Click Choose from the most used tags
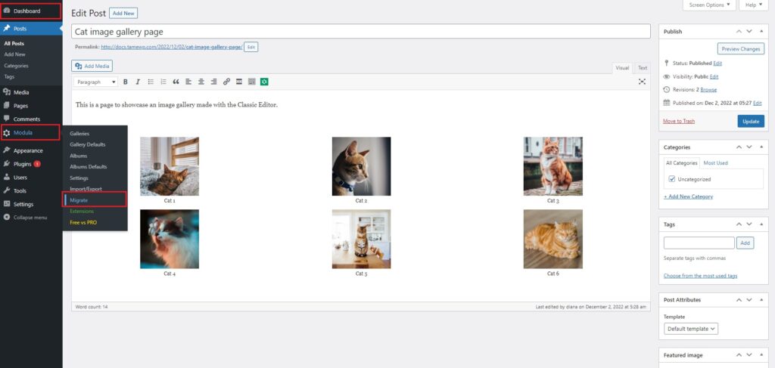 pos(700,276)
